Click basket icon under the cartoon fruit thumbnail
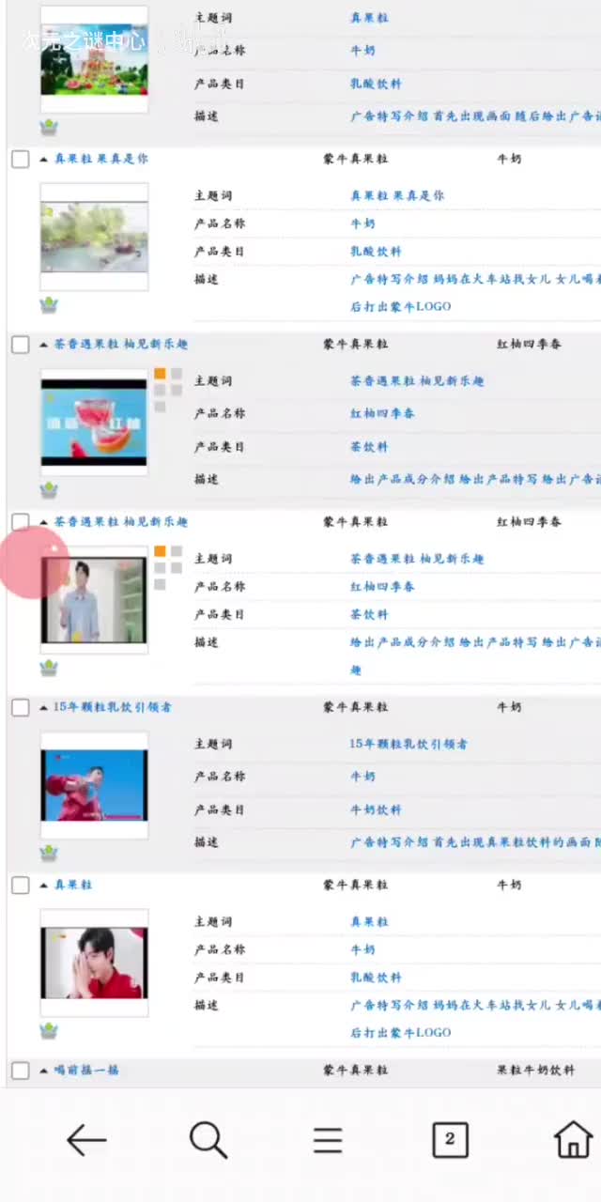 point(49,128)
